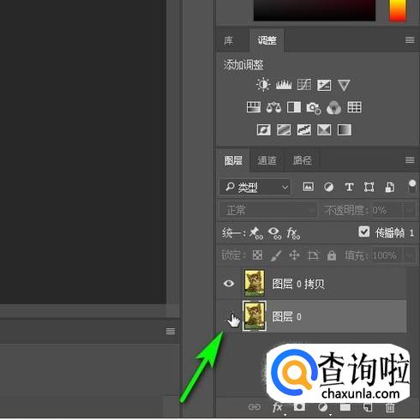Add a Channel Mixer adjustment
The width and height of the screenshot is (420, 420).
click(333, 108)
